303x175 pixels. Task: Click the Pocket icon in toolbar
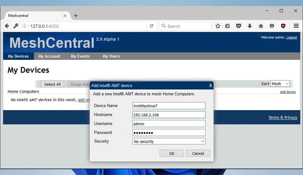(238, 26)
